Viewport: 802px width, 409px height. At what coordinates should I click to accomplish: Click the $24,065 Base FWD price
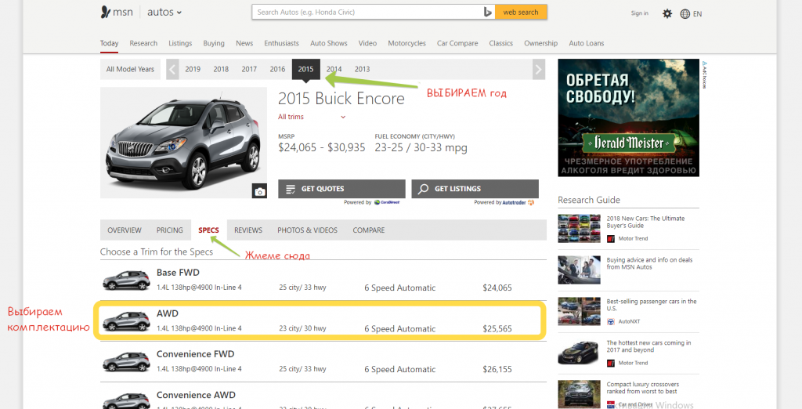pyautogui.click(x=497, y=288)
